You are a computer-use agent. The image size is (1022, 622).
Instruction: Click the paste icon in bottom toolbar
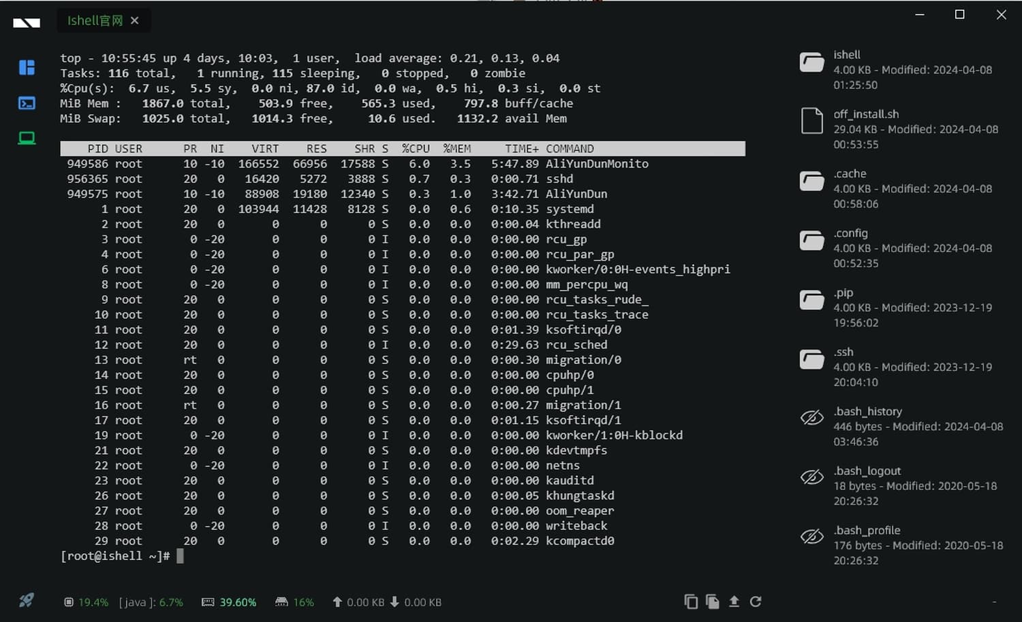pyautogui.click(x=712, y=602)
